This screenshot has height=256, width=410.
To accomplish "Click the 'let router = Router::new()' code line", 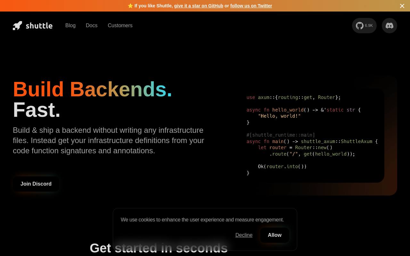I will tap(295, 148).
